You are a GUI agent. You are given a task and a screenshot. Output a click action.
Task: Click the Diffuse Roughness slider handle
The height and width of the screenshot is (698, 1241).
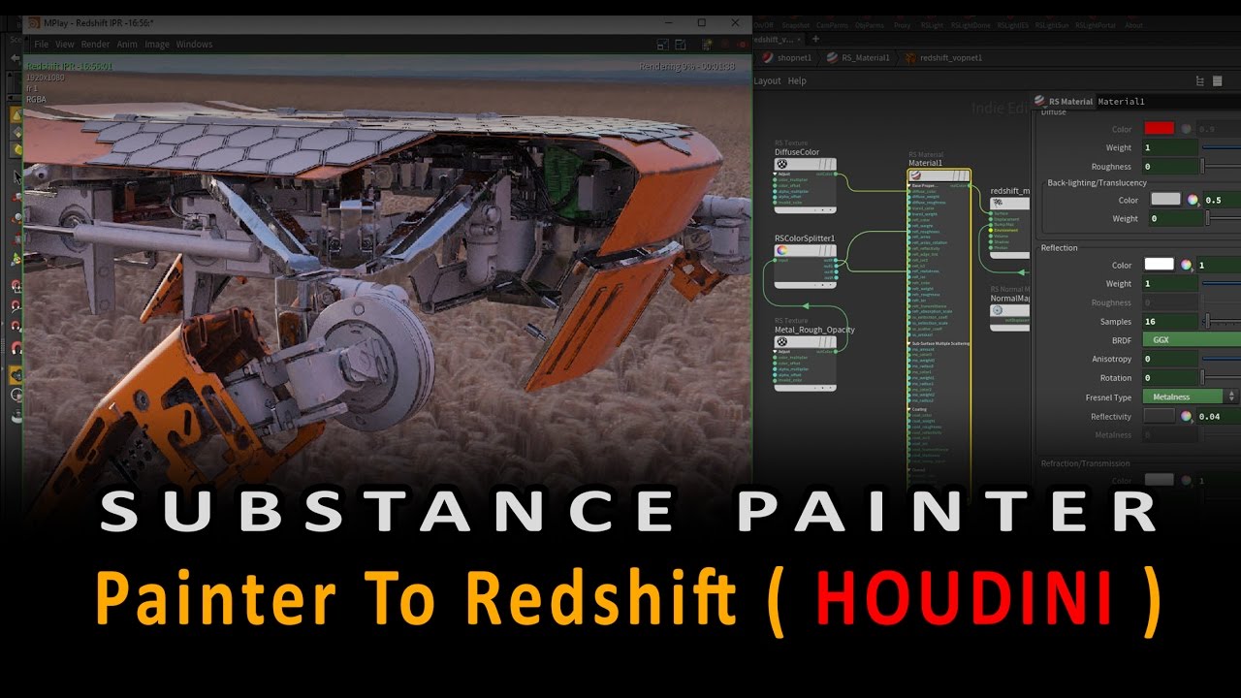(x=1204, y=167)
